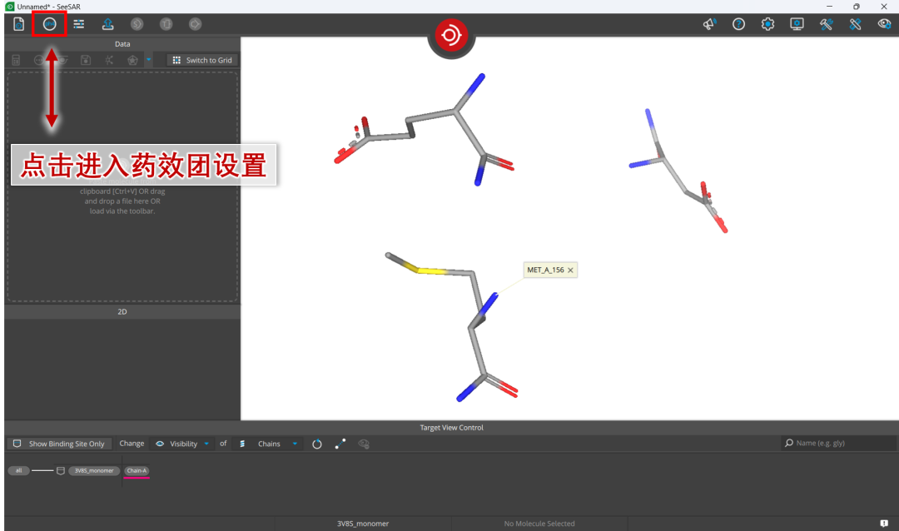Click the circular reset arrow icon
This screenshot has width=899, height=531.
click(316, 444)
